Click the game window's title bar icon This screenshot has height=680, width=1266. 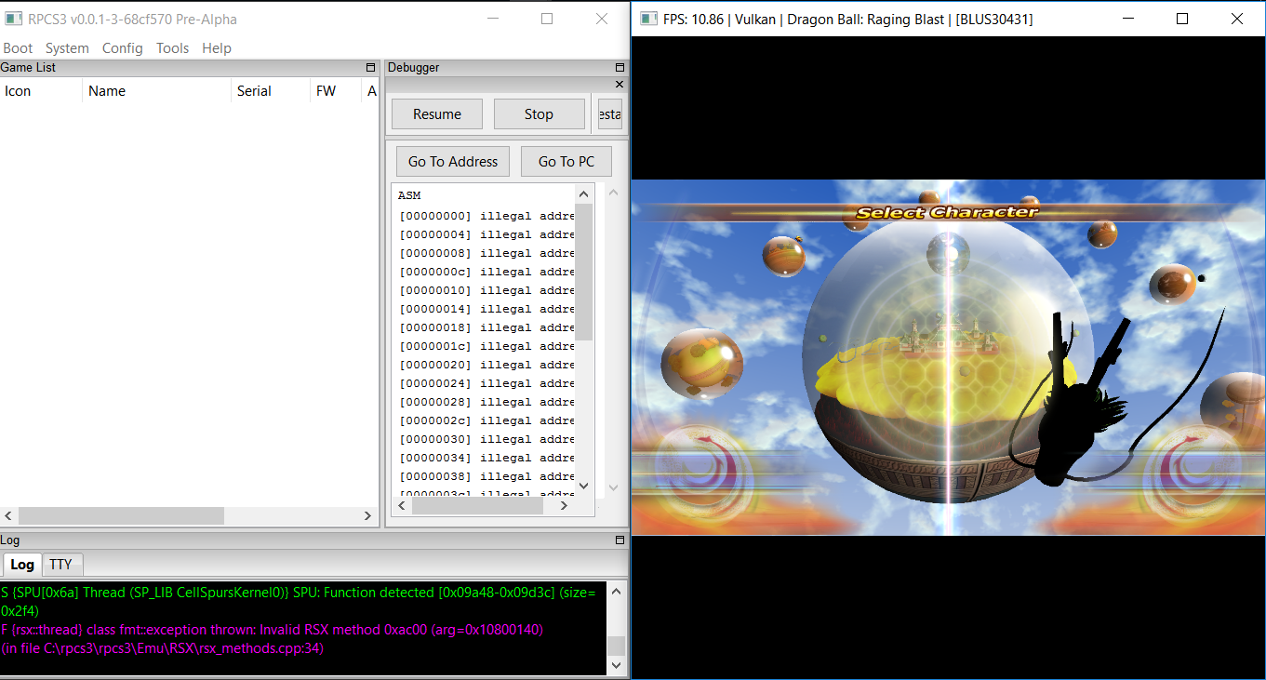[647, 19]
